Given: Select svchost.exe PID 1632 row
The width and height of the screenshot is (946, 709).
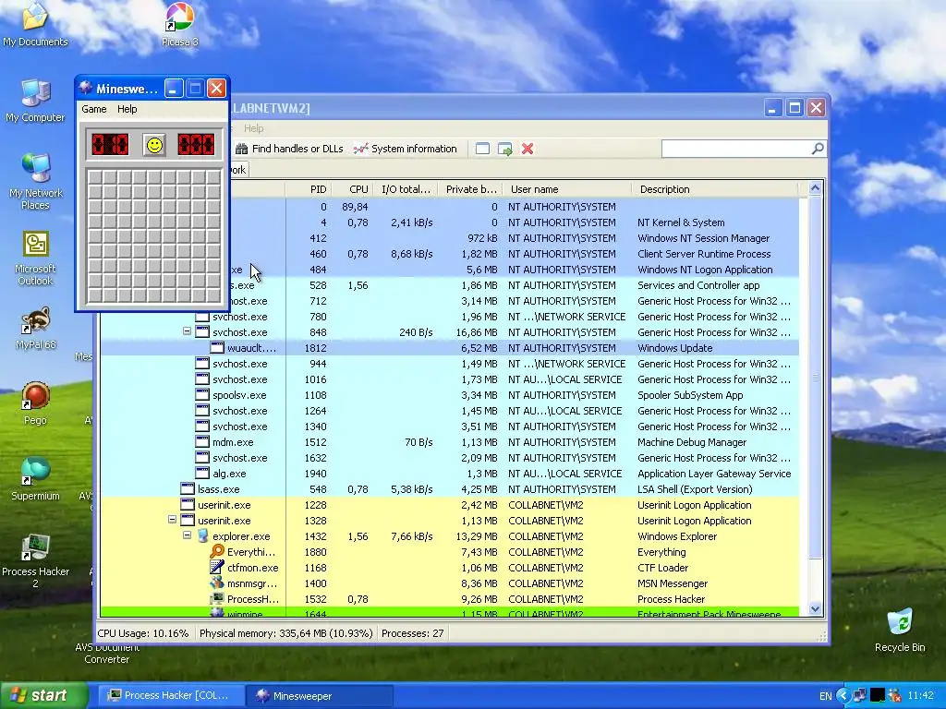Looking at the screenshot, I should point(450,458).
